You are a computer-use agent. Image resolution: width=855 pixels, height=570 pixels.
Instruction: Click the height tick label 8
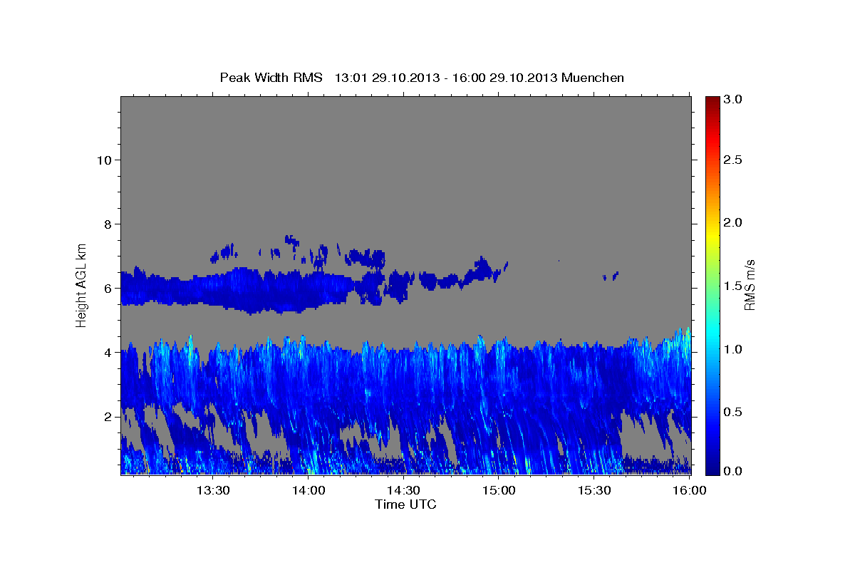coord(106,224)
